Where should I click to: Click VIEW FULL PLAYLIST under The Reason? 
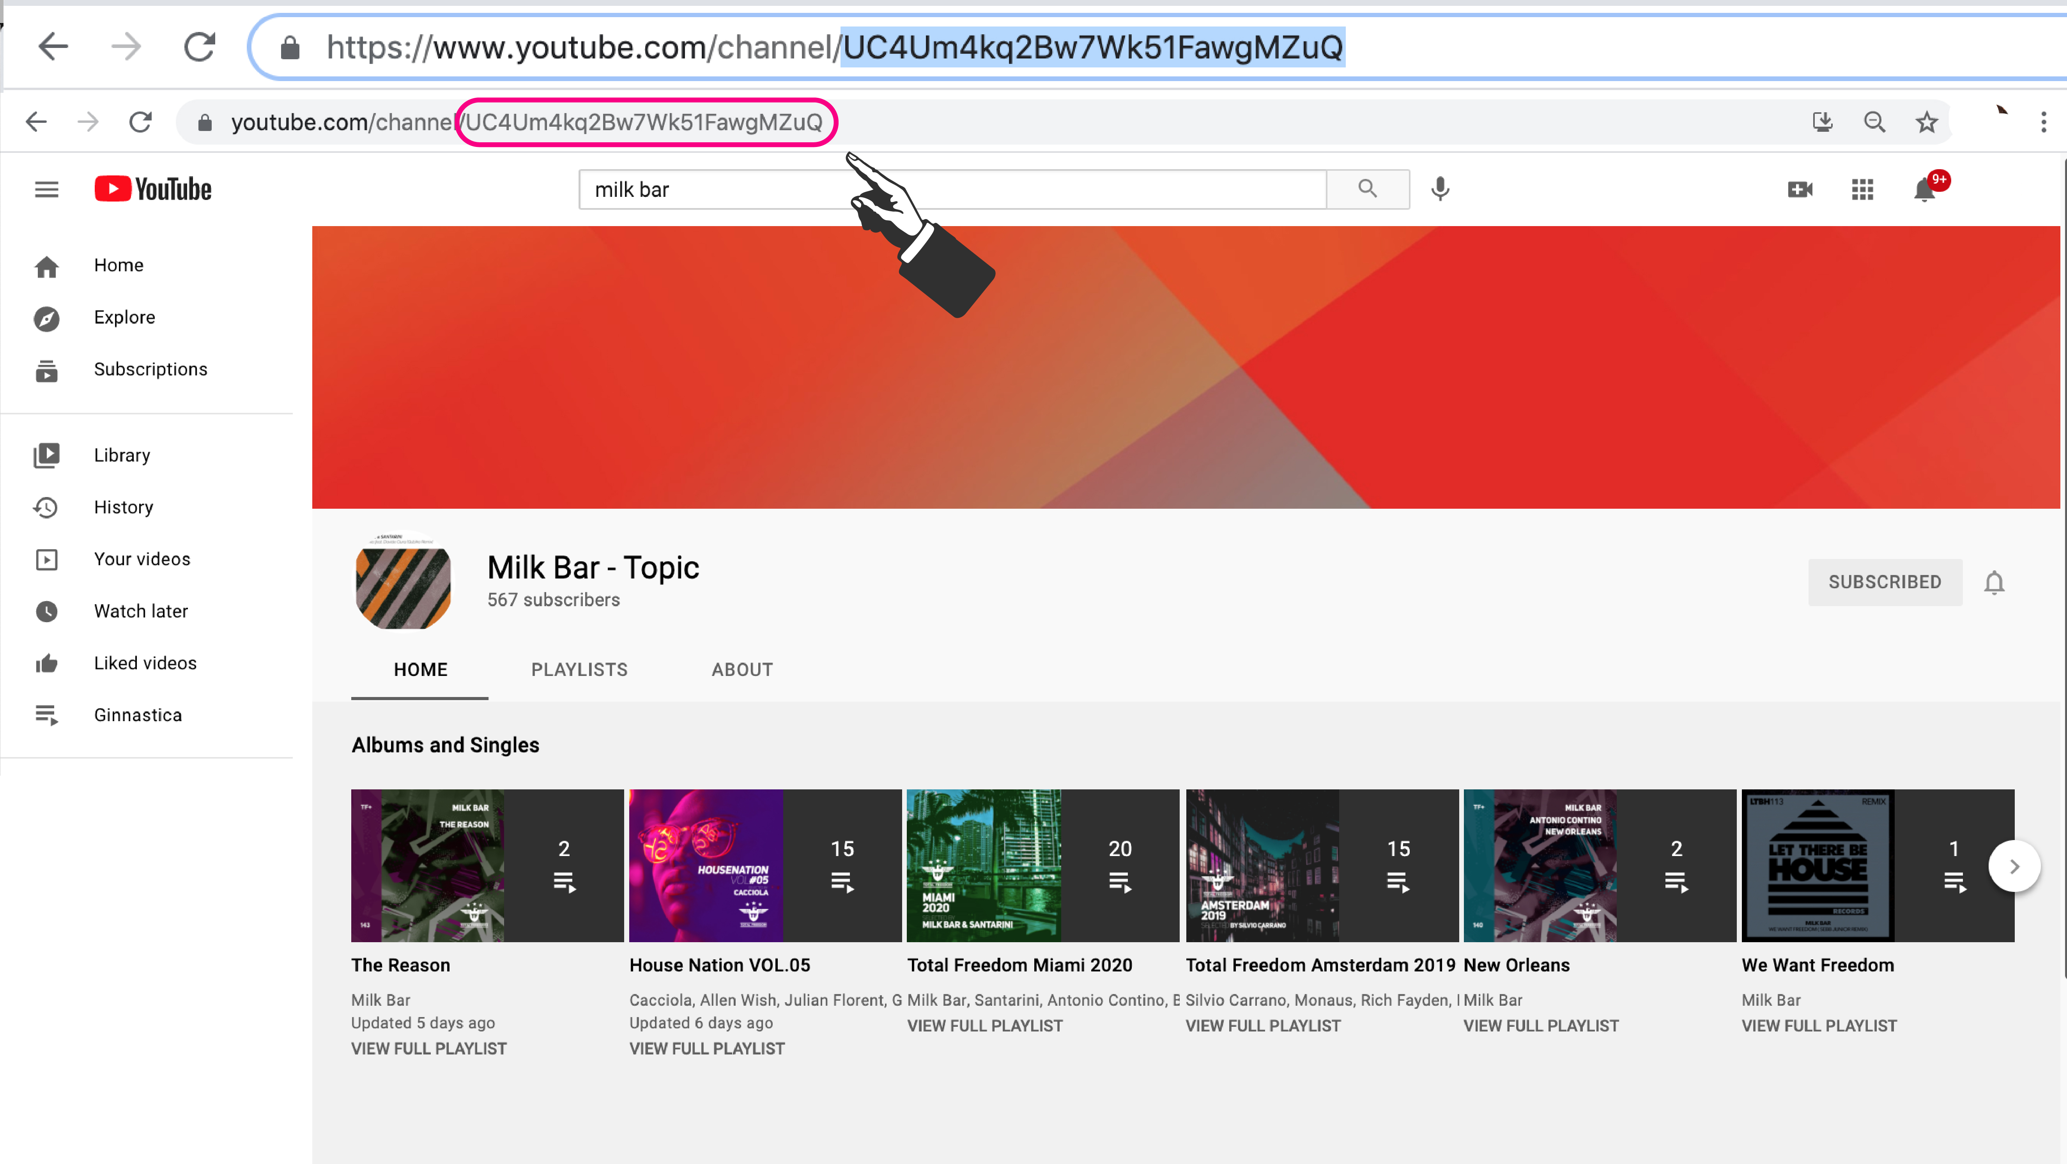tap(428, 1049)
